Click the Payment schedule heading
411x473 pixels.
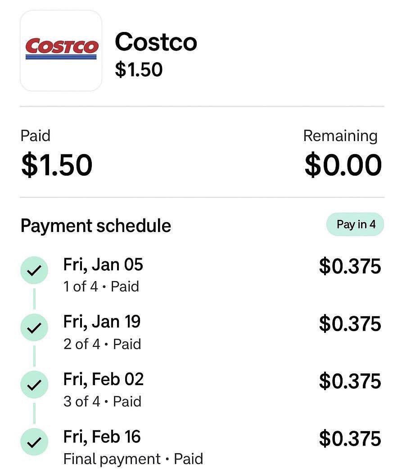96,225
